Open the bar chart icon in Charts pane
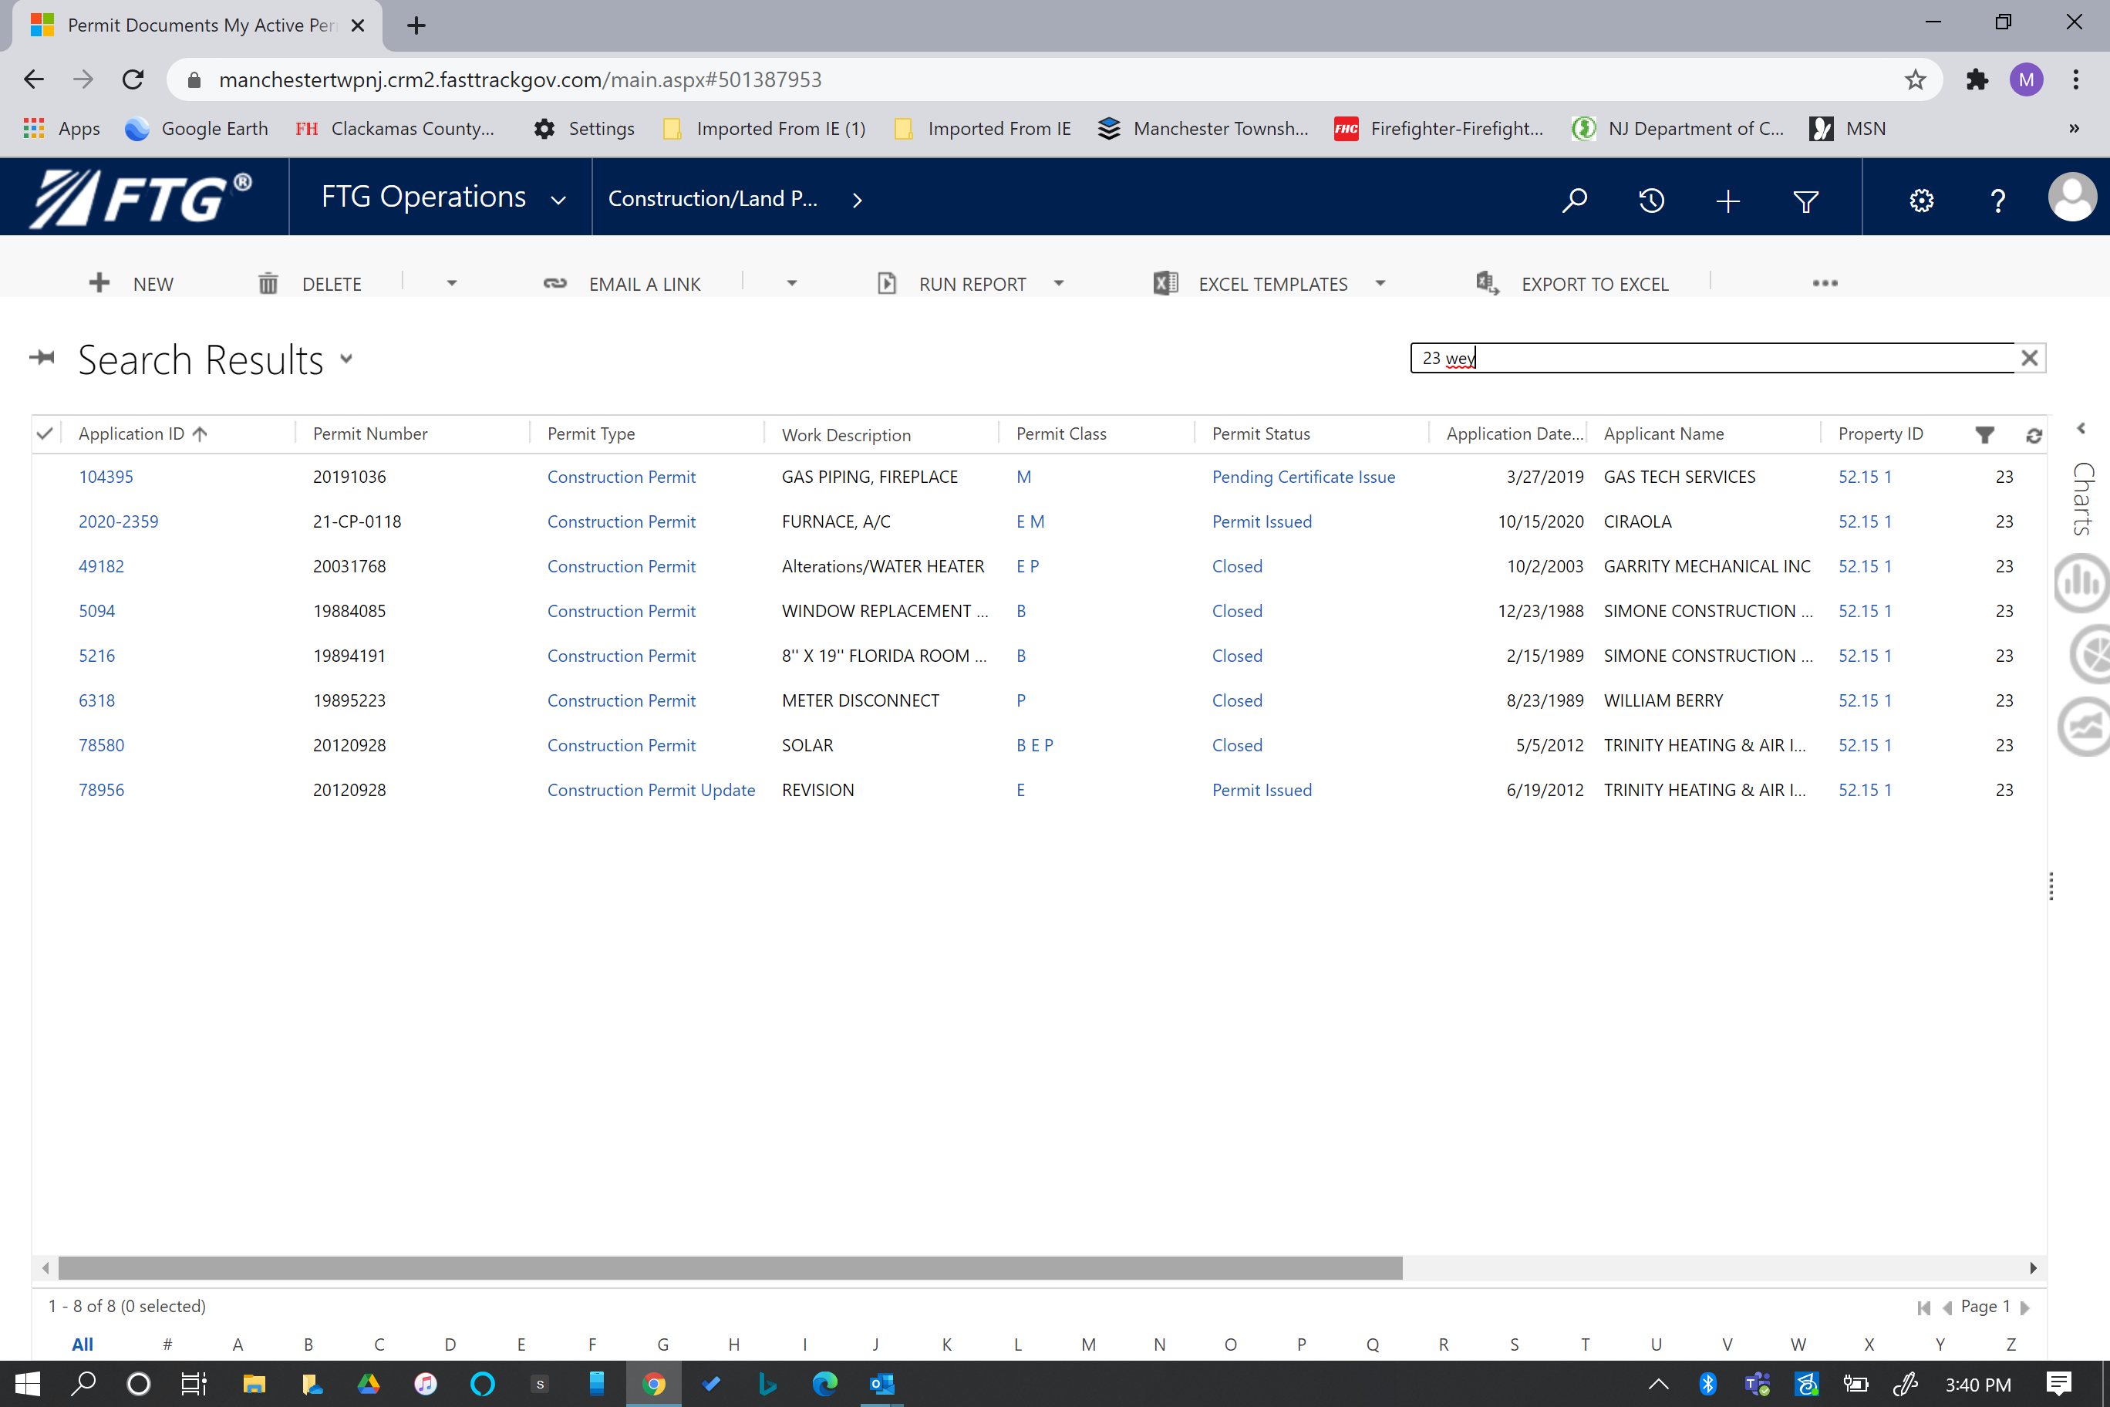 [2081, 583]
